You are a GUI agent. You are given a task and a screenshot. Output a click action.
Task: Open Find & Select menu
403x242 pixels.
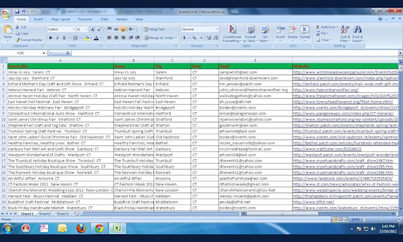[357, 34]
